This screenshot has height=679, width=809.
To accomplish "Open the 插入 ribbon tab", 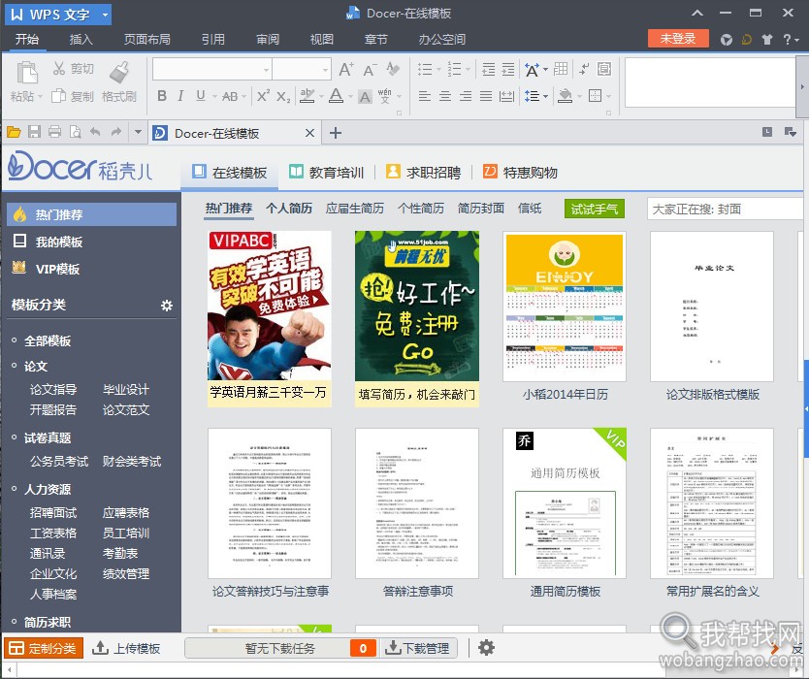I will pyautogui.click(x=81, y=39).
